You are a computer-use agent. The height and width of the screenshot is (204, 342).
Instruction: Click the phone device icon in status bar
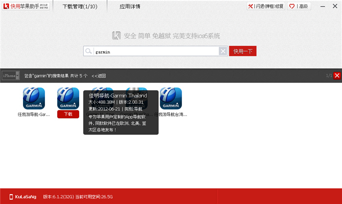pos(11,197)
